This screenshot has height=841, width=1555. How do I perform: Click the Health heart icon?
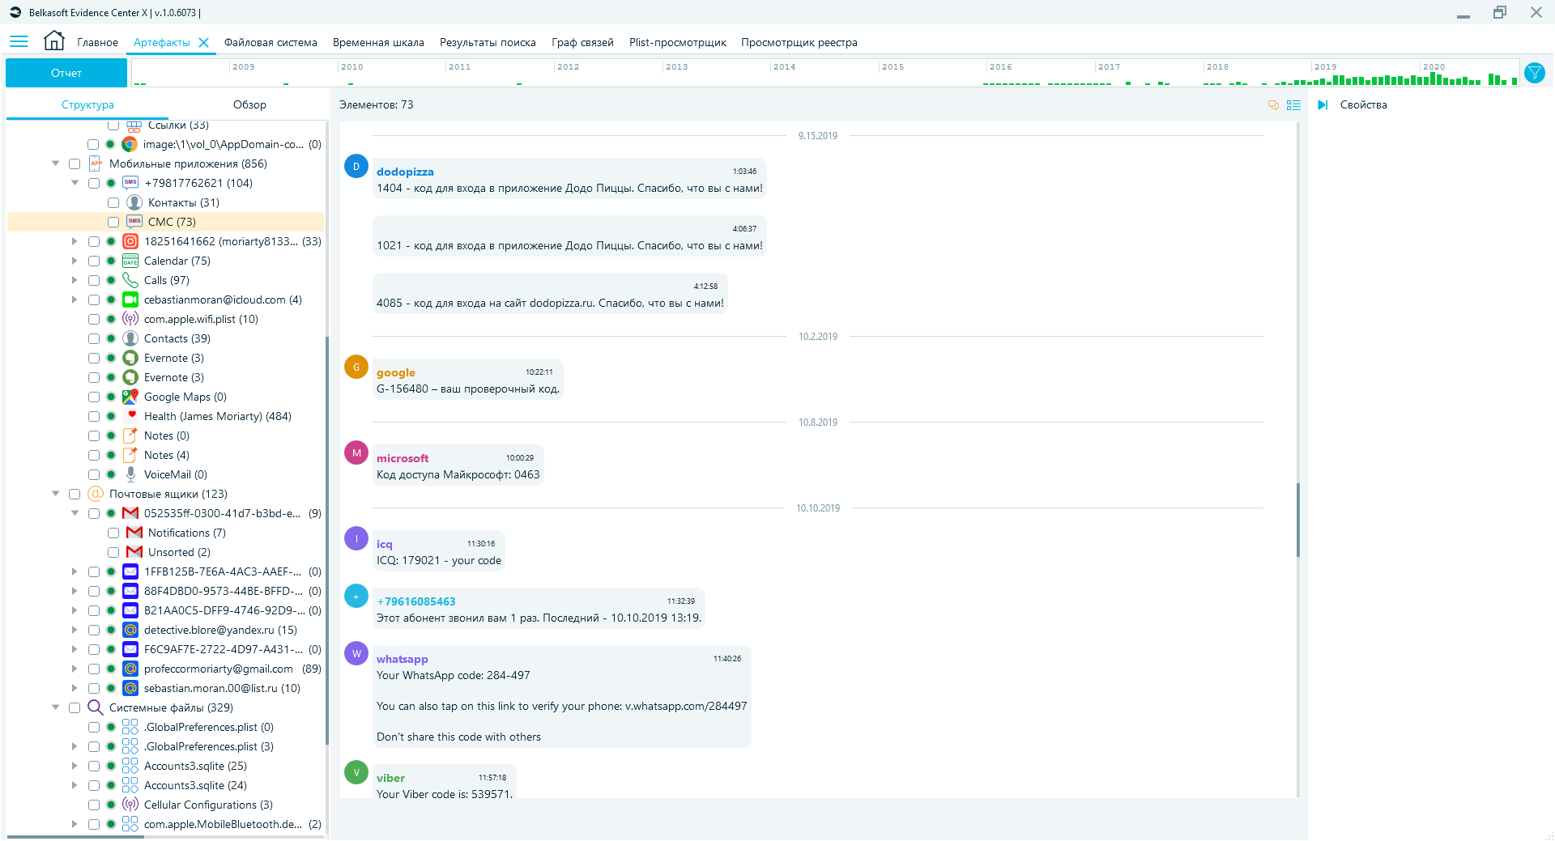132,414
